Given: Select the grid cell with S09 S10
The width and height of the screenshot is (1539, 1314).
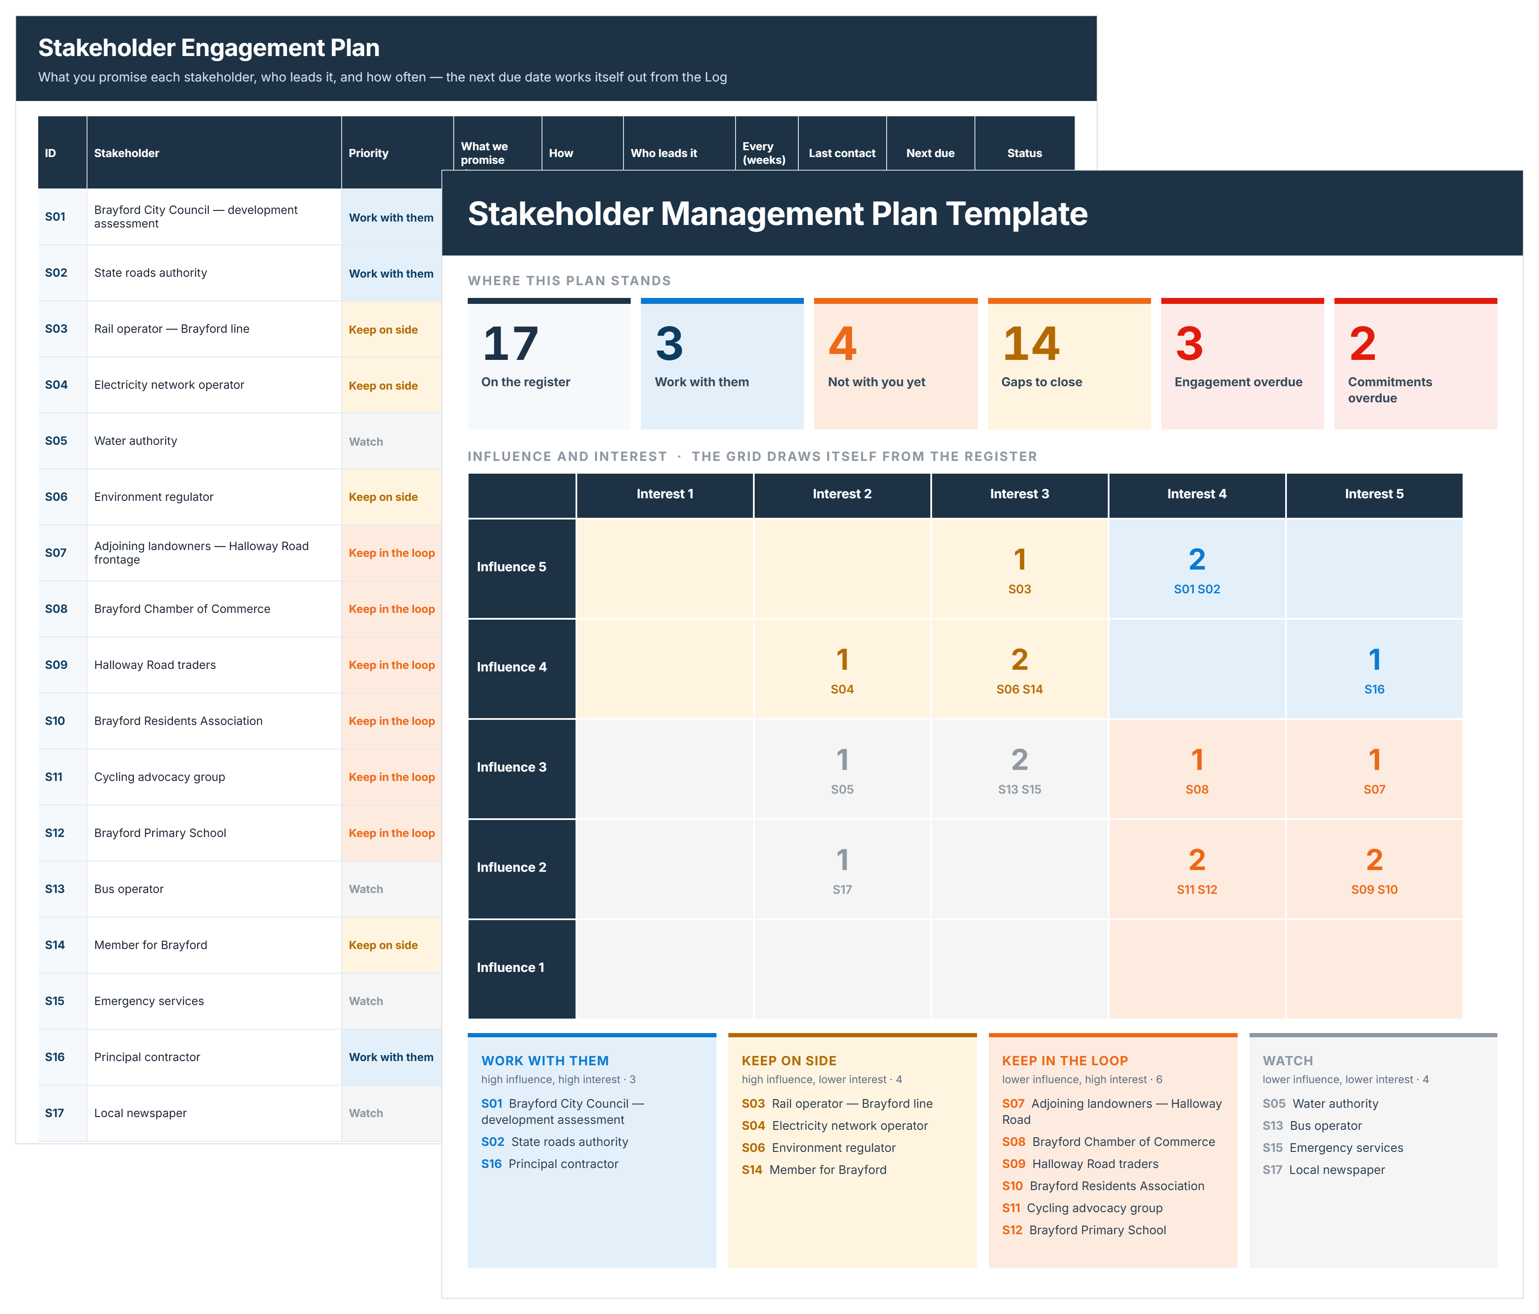Looking at the screenshot, I should click(1374, 869).
